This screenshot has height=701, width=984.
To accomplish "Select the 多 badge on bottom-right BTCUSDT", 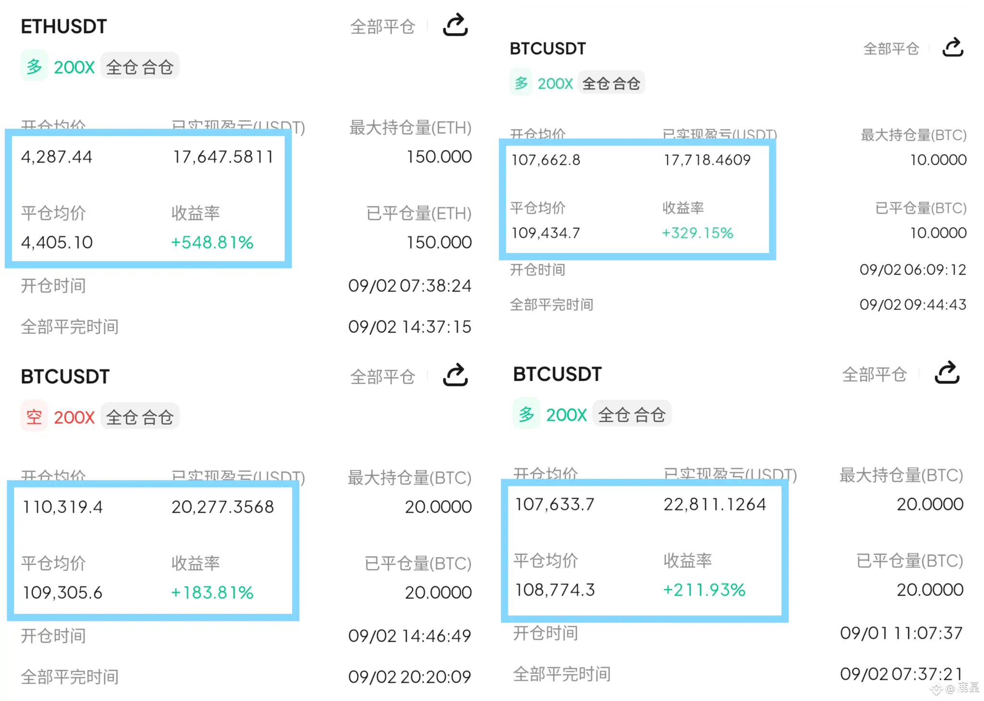I will (527, 413).
